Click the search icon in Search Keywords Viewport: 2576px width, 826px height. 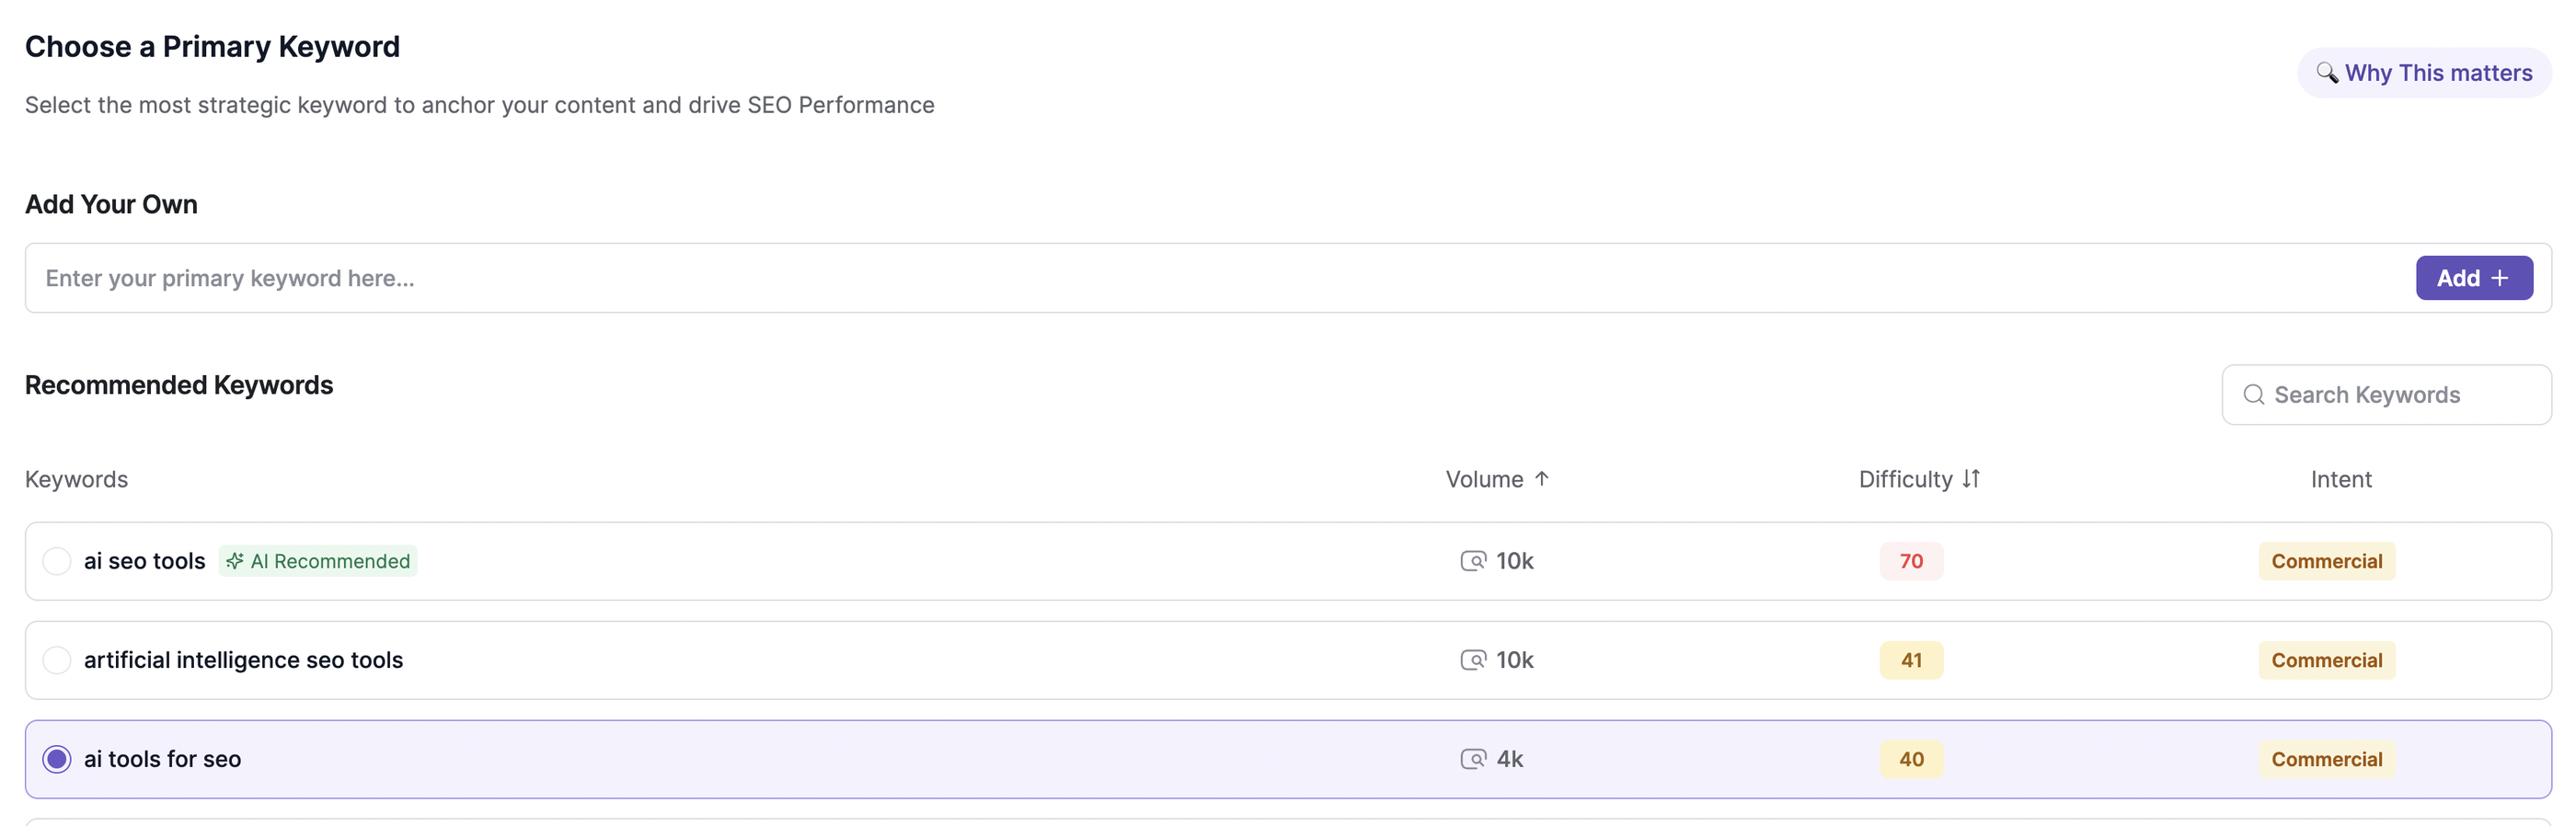(x=2253, y=395)
